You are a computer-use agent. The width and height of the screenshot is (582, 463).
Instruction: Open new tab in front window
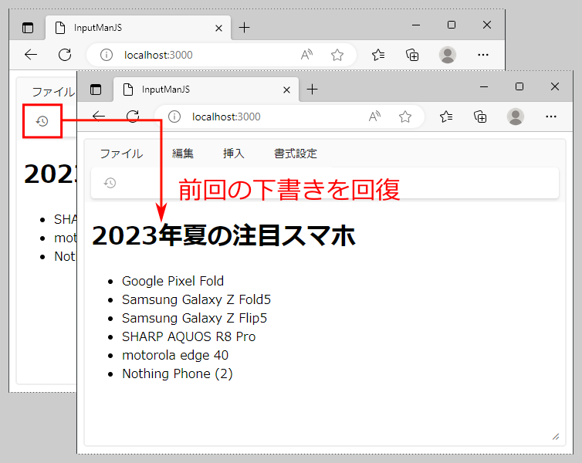click(x=313, y=89)
